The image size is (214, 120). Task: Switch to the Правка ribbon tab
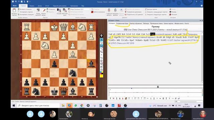tap(32, 6)
